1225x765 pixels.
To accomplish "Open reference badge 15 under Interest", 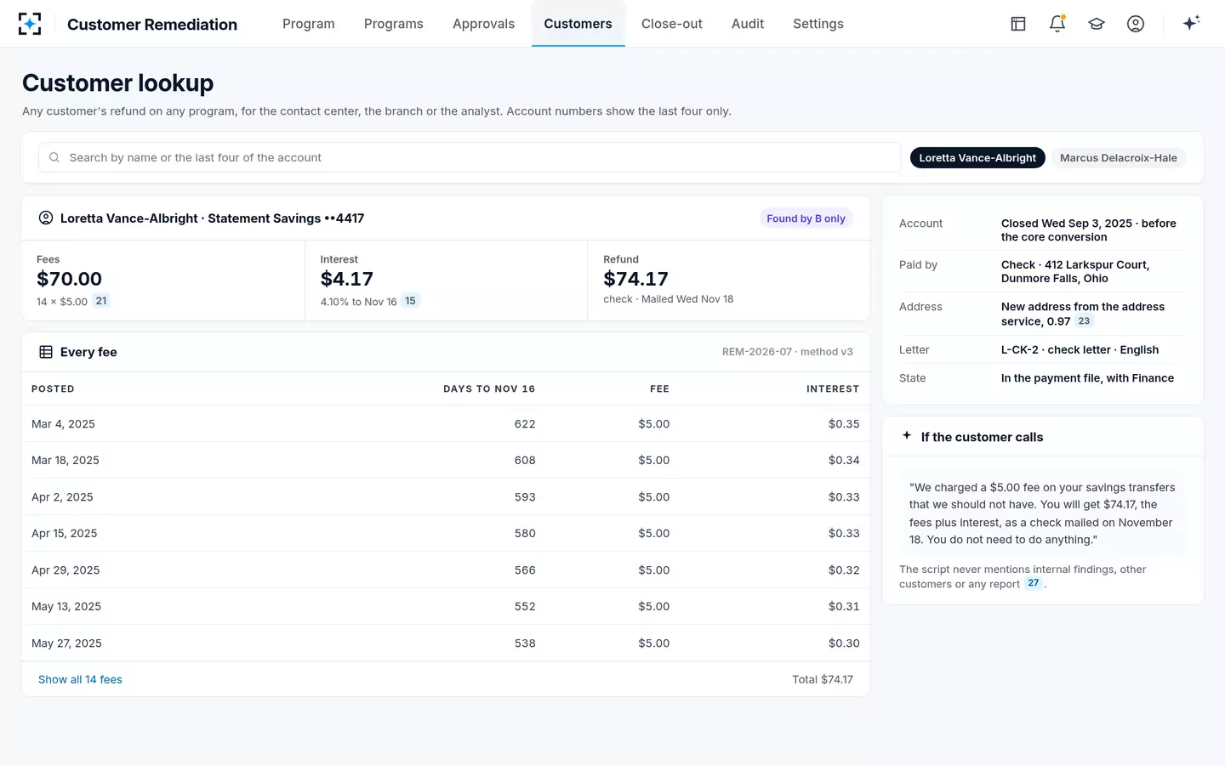I will click(x=410, y=301).
